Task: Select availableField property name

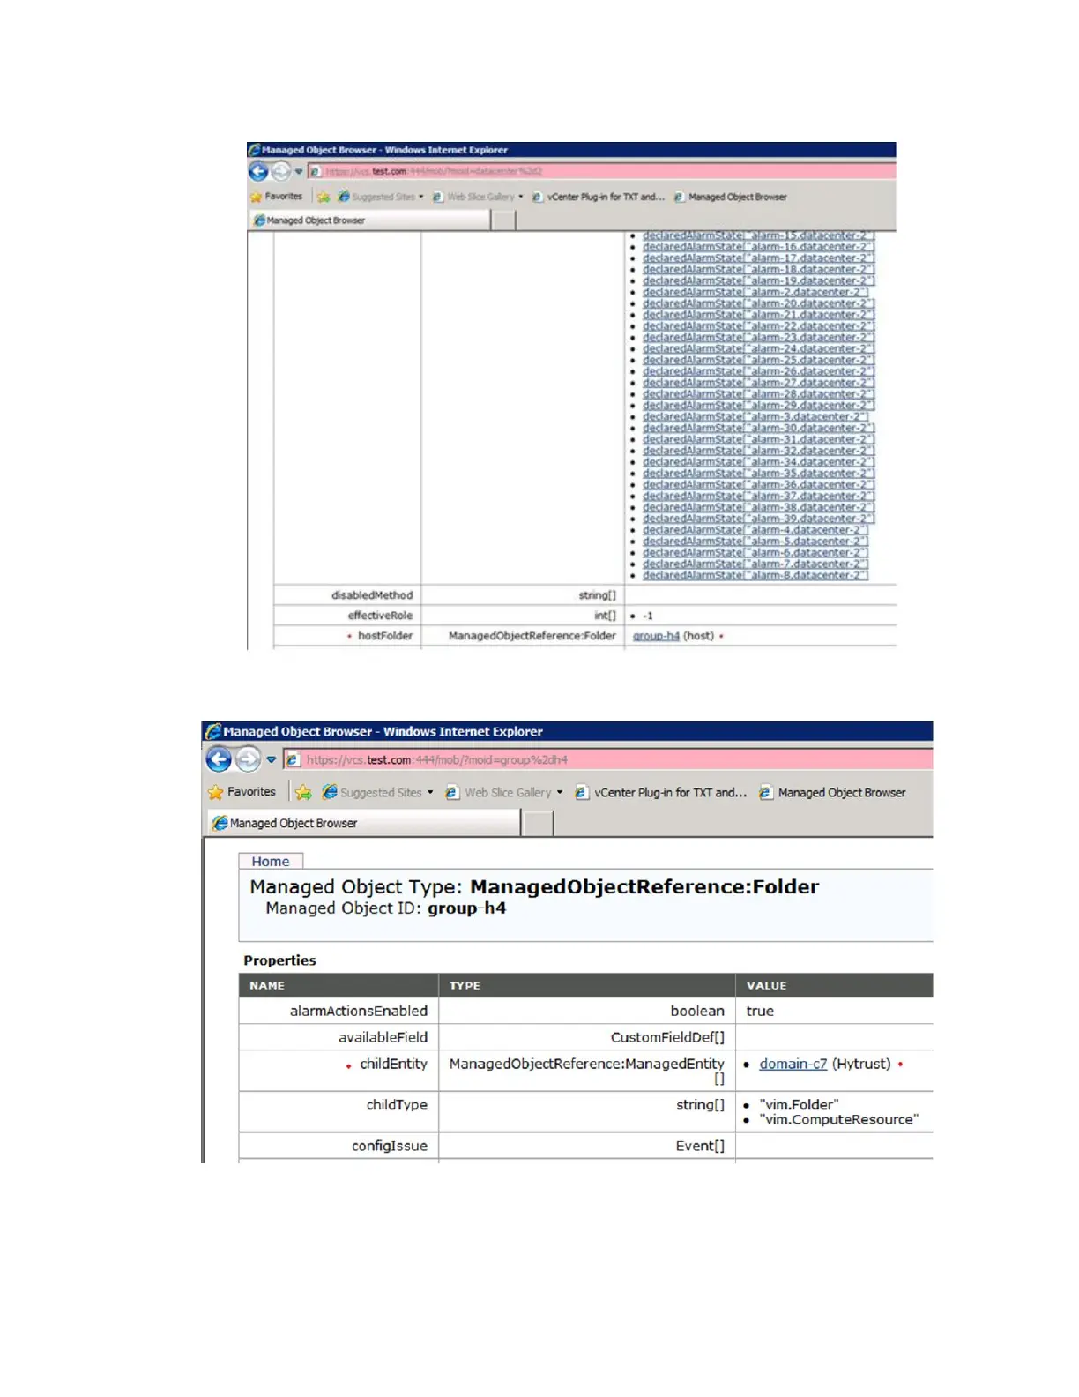Action: (383, 1038)
